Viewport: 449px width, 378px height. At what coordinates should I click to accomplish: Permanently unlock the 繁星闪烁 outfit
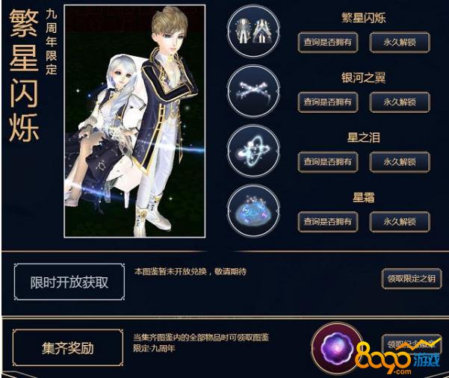[x=400, y=43]
